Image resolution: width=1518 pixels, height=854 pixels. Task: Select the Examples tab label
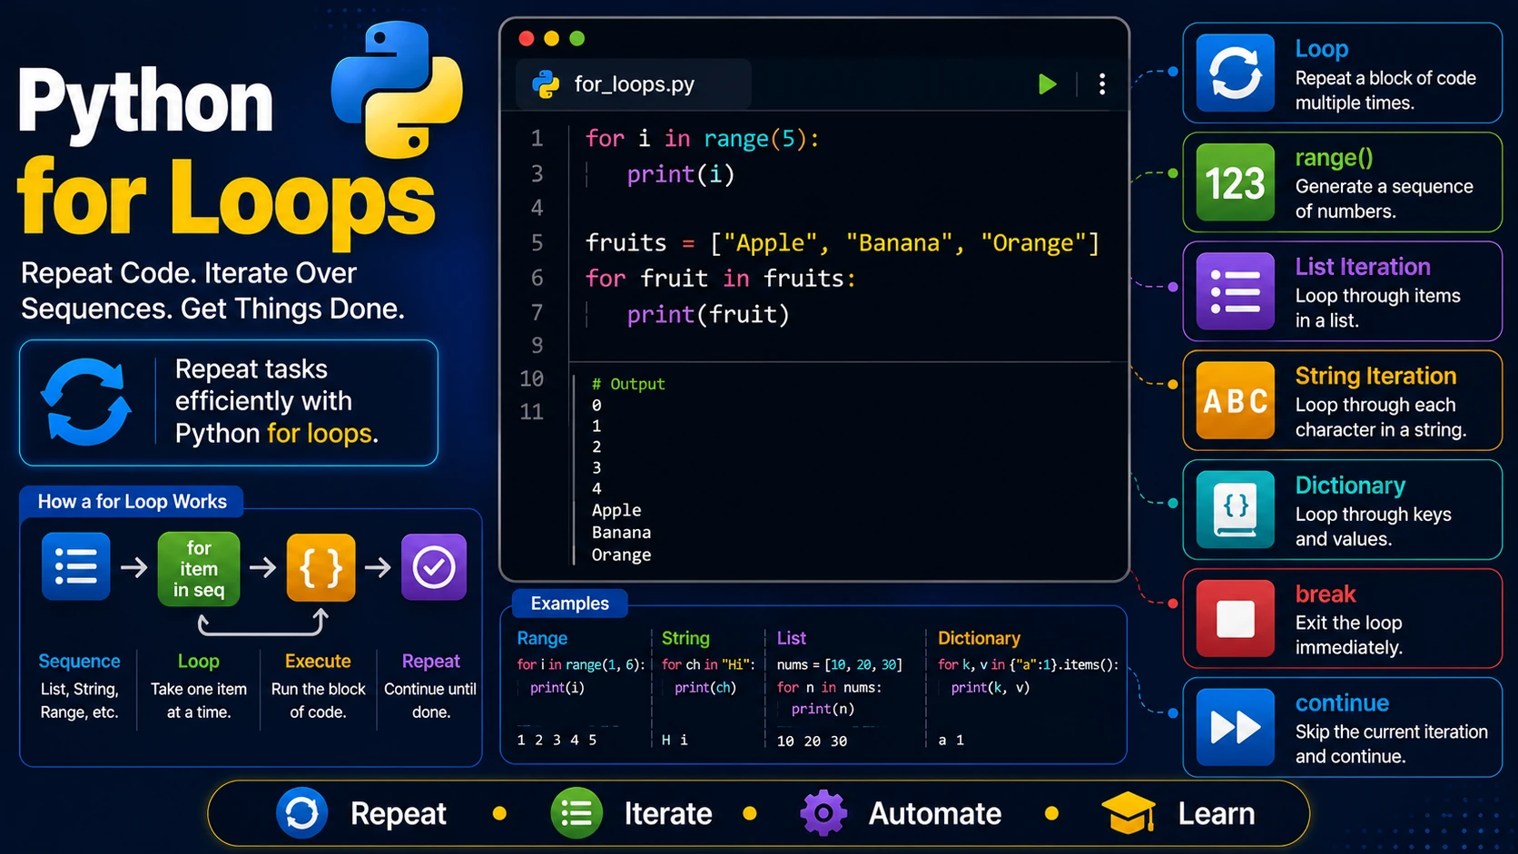pos(569,604)
